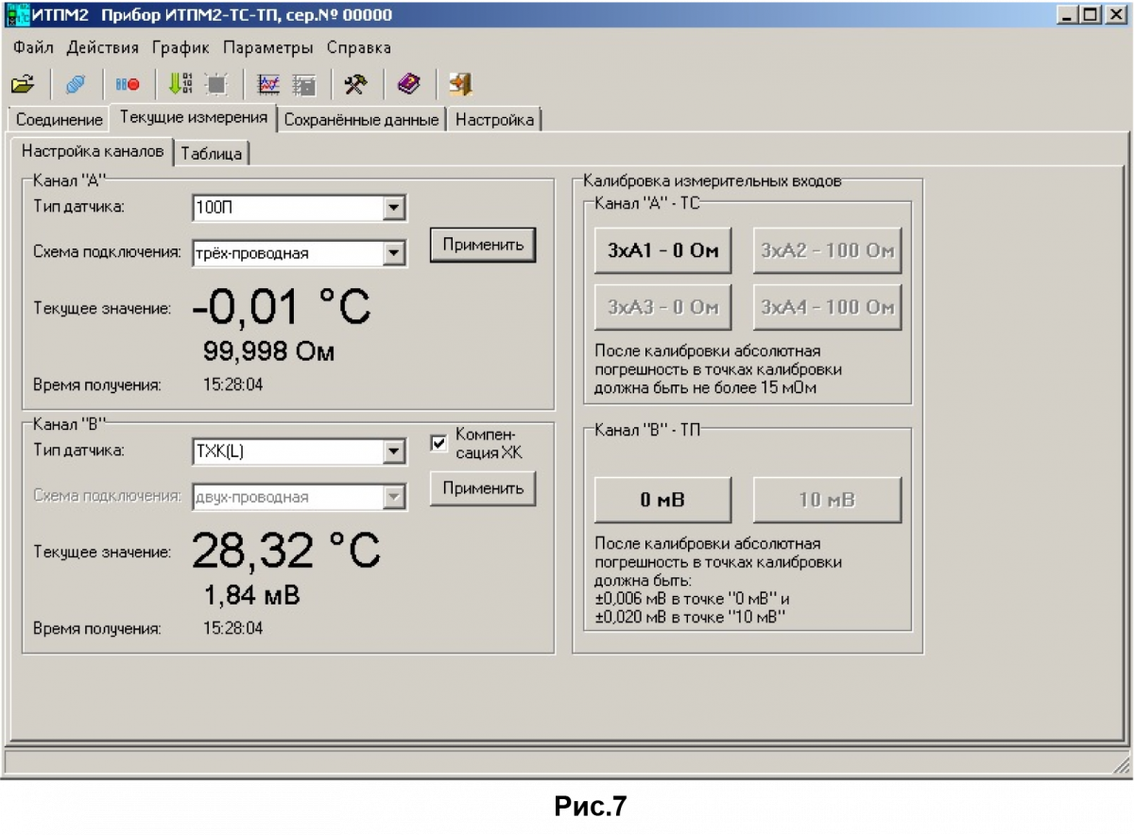The image size is (1134, 835).
Task: Switch to the Таблица sub-tab
Action: click(x=212, y=153)
